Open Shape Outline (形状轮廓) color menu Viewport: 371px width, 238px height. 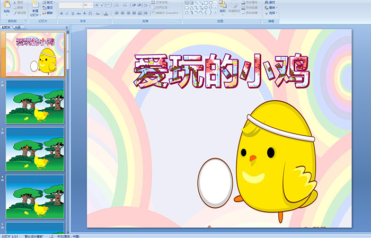pos(251,7)
